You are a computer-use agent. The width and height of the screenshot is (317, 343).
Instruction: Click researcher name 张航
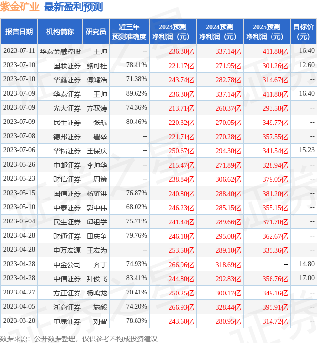coord(100,122)
